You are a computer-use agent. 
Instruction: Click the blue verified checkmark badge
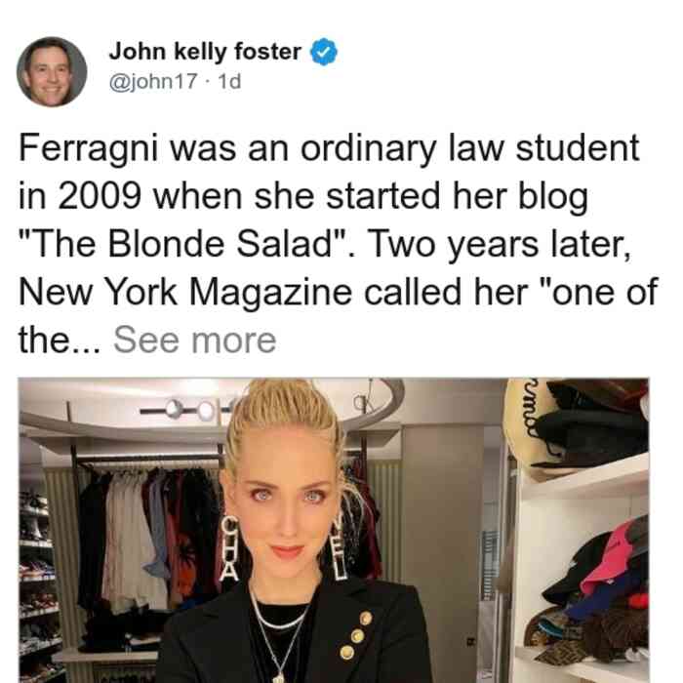[x=323, y=52]
